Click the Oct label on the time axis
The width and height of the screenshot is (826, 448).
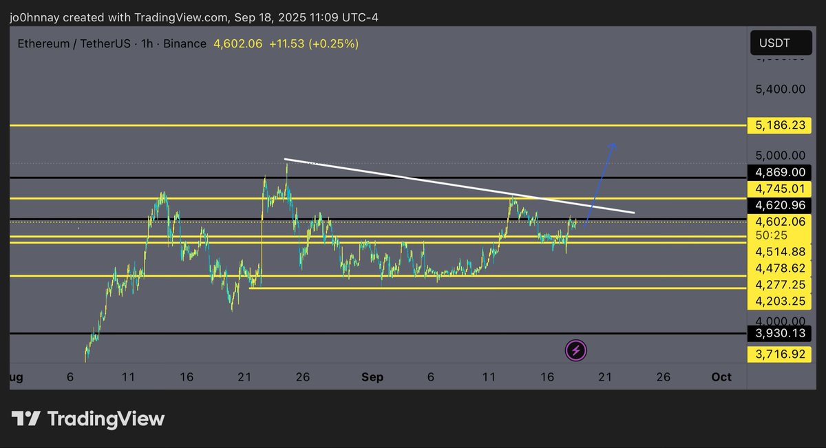(721, 377)
